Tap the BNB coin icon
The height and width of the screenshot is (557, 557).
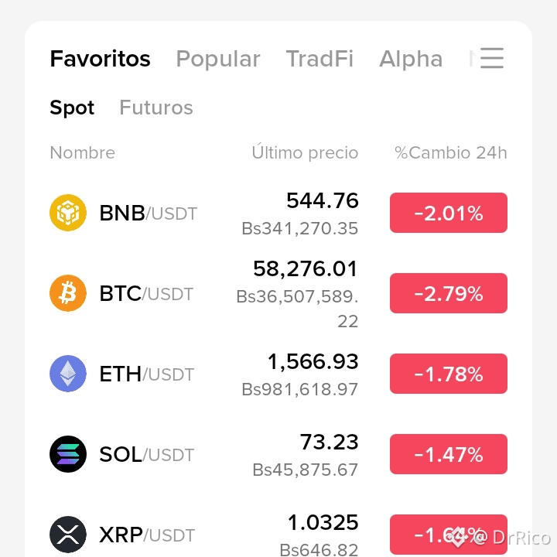pos(68,213)
